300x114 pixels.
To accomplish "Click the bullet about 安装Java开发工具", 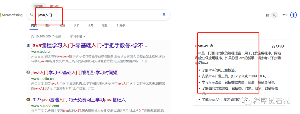I will 234,76.
